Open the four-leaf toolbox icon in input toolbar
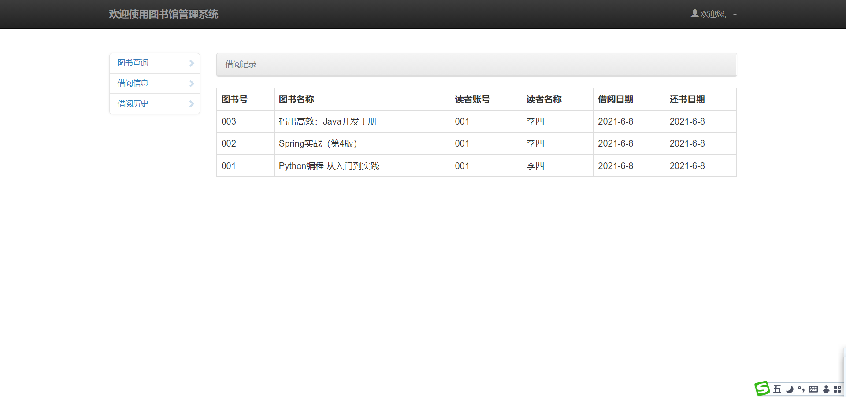Screen dimensions: 846x397 (837, 389)
